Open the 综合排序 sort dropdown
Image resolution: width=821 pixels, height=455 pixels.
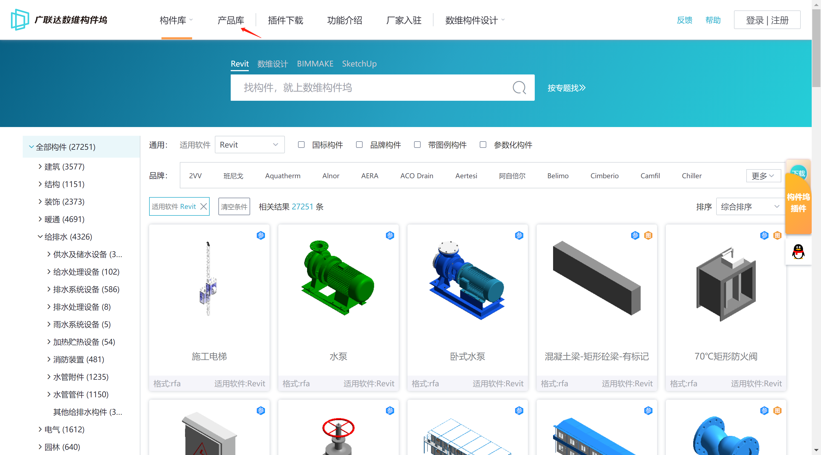[x=750, y=207]
